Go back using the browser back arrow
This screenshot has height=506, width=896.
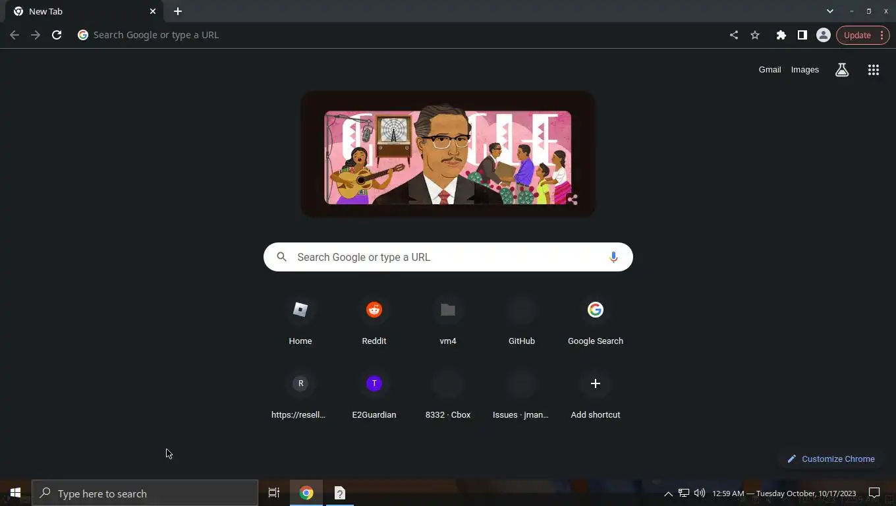pyautogui.click(x=14, y=35)
